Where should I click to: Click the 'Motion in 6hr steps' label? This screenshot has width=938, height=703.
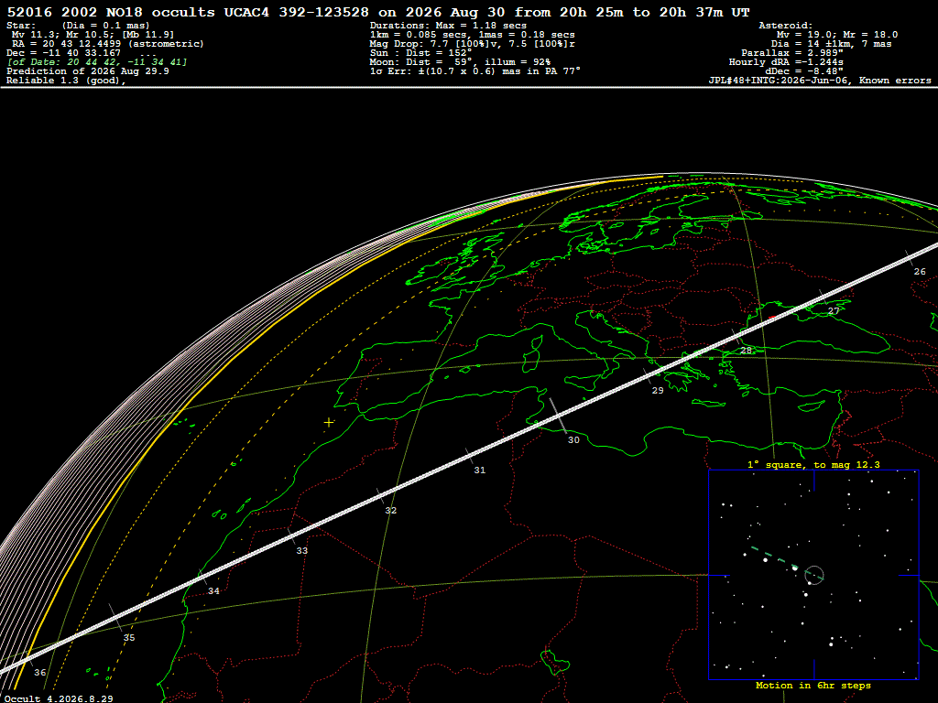(x=813, y=686)
